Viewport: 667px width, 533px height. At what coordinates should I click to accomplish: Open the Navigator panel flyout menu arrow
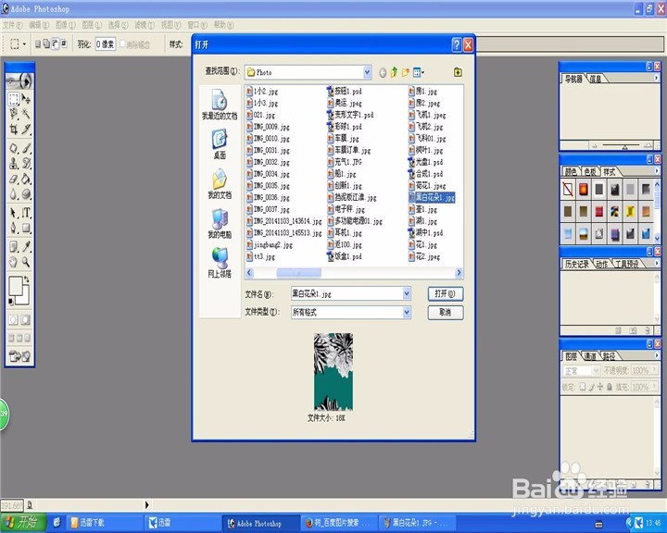pos(657,78)
